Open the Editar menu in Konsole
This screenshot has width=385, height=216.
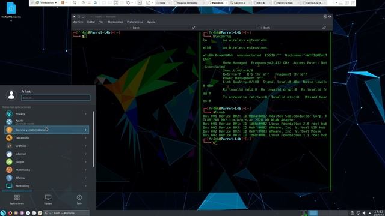click(91, 22)
